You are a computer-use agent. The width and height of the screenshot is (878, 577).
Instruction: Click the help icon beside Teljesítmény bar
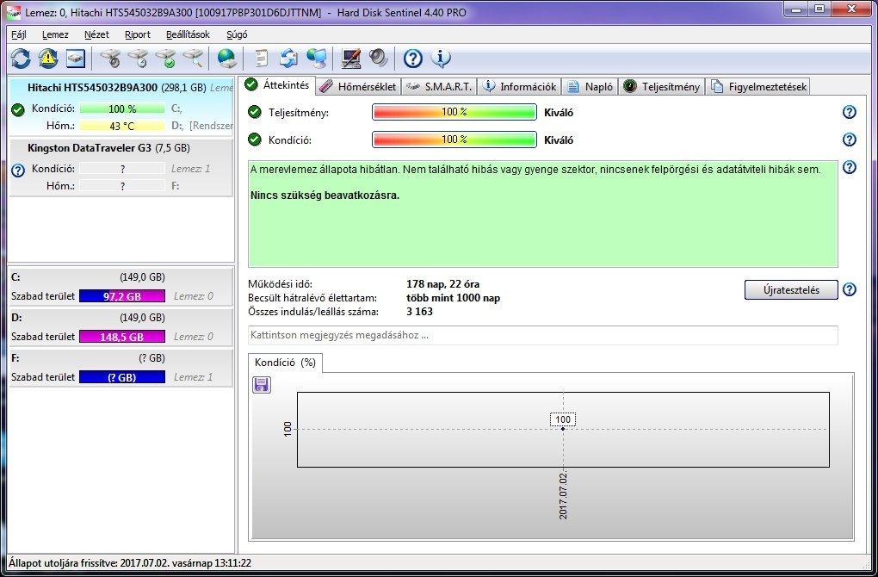click(x=850, y=112)
